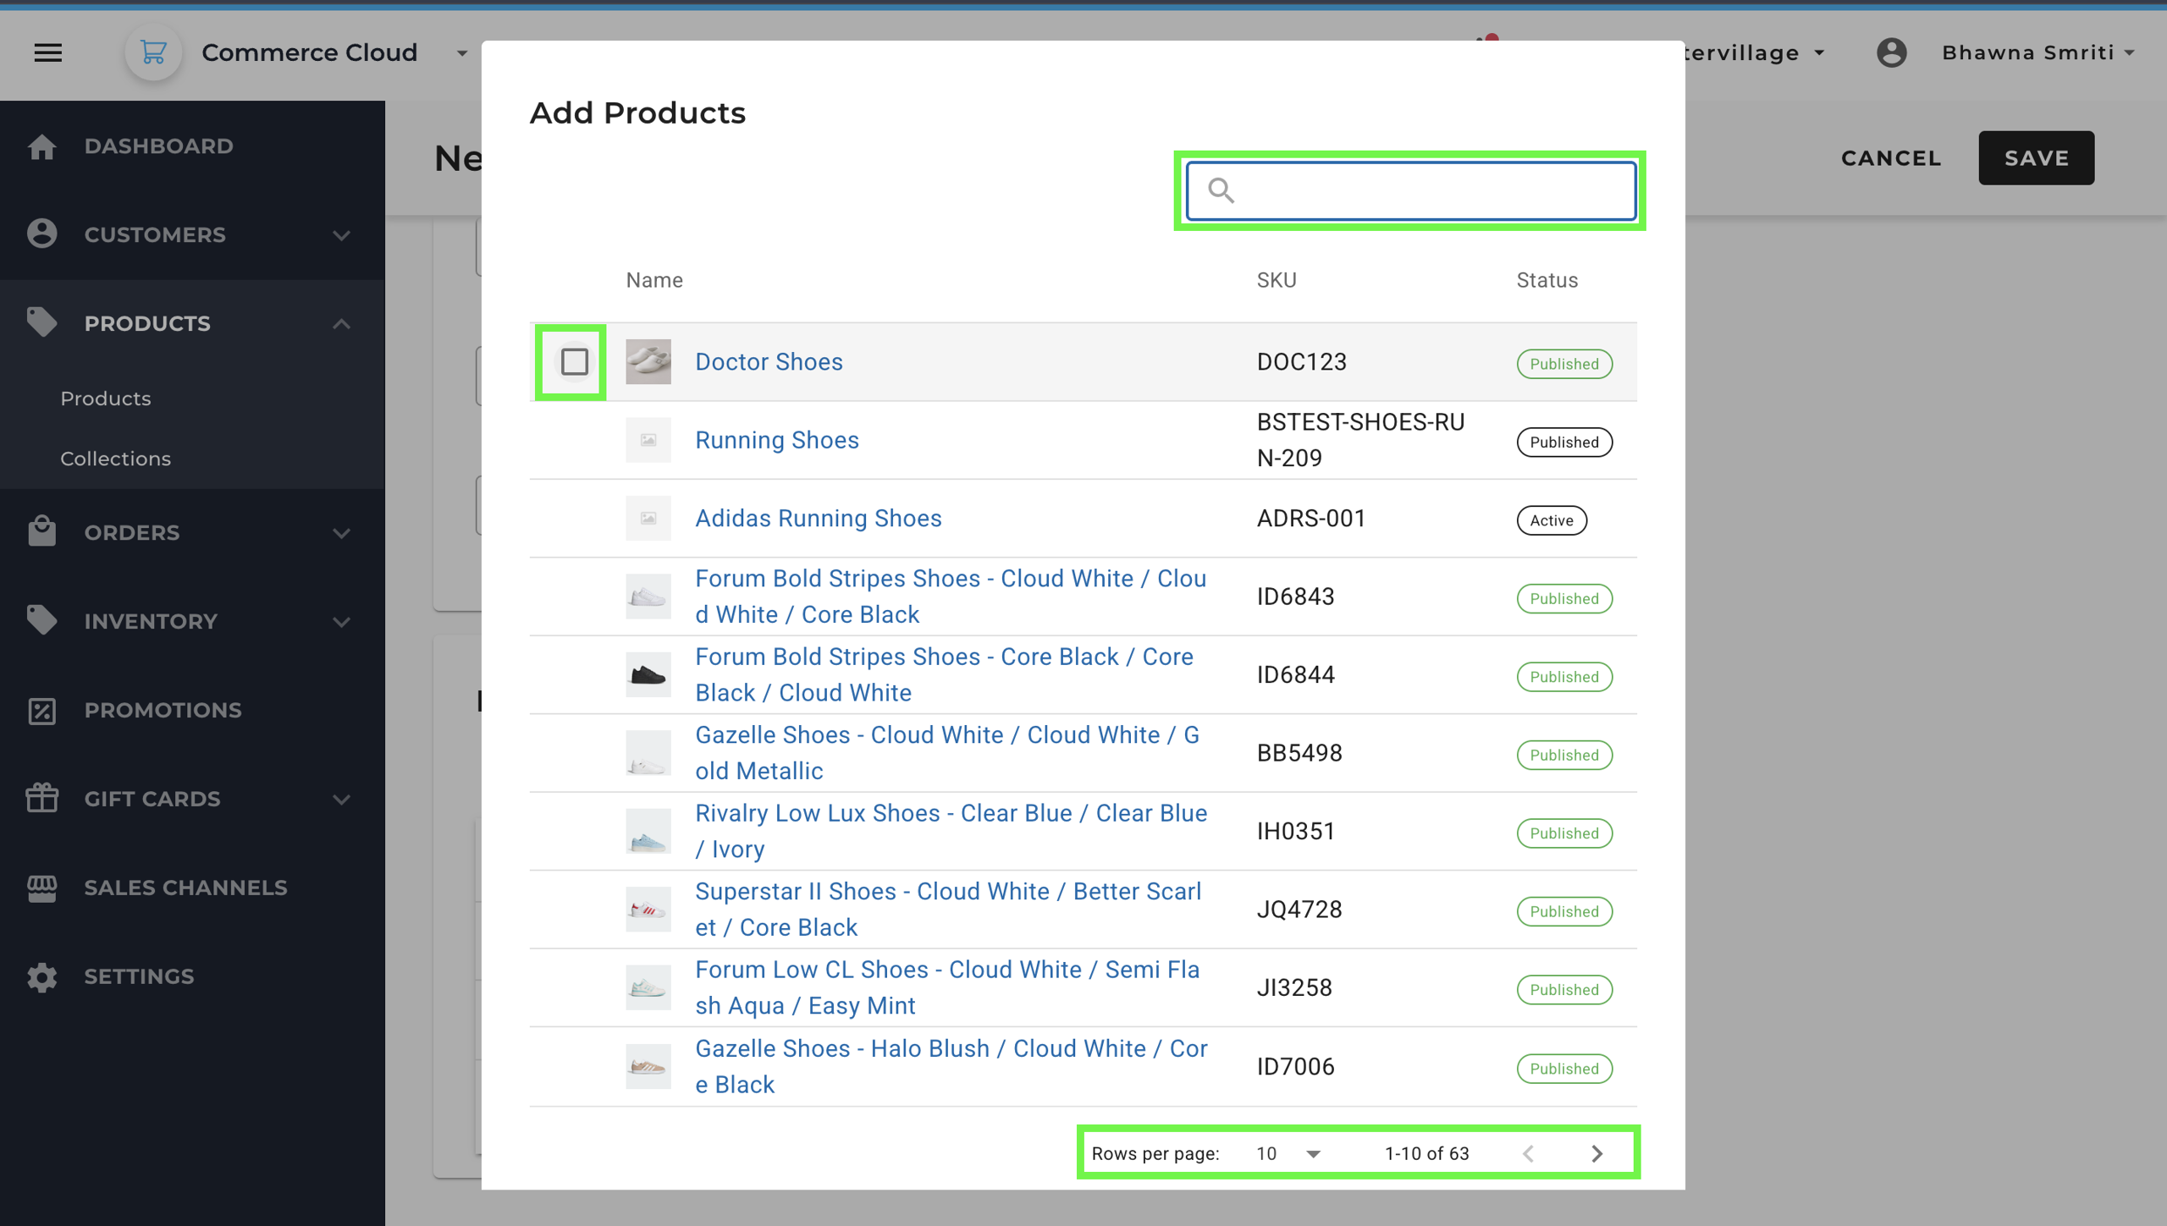Open Collections in the sidebar
Viewport: 2167px width, 1226px height.
[115, 459]
